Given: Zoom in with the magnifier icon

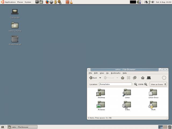Looking at the screenshot, I should pyautogui.click(x=146, y=84).
